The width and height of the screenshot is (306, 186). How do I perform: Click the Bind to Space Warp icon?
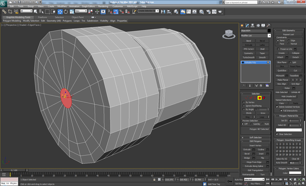16,12
